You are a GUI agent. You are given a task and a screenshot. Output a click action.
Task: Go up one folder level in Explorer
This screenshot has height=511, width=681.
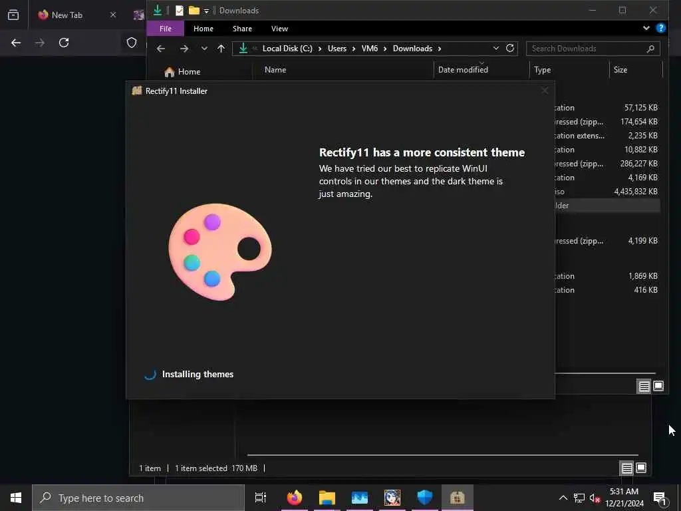pyautogui.click(x=221, y=49)
